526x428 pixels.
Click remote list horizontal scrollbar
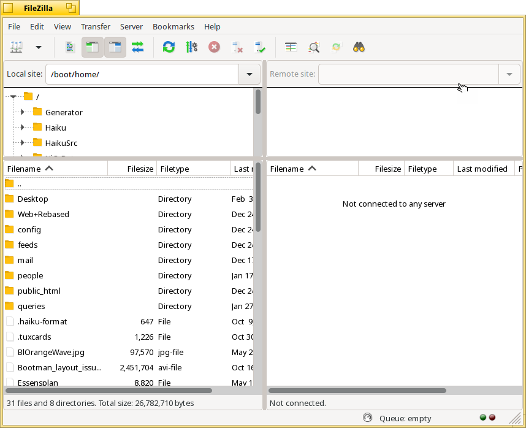coord(357,391)
